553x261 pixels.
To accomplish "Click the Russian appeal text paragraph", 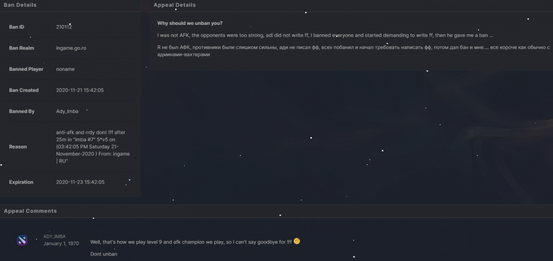I will coord(353,51).
